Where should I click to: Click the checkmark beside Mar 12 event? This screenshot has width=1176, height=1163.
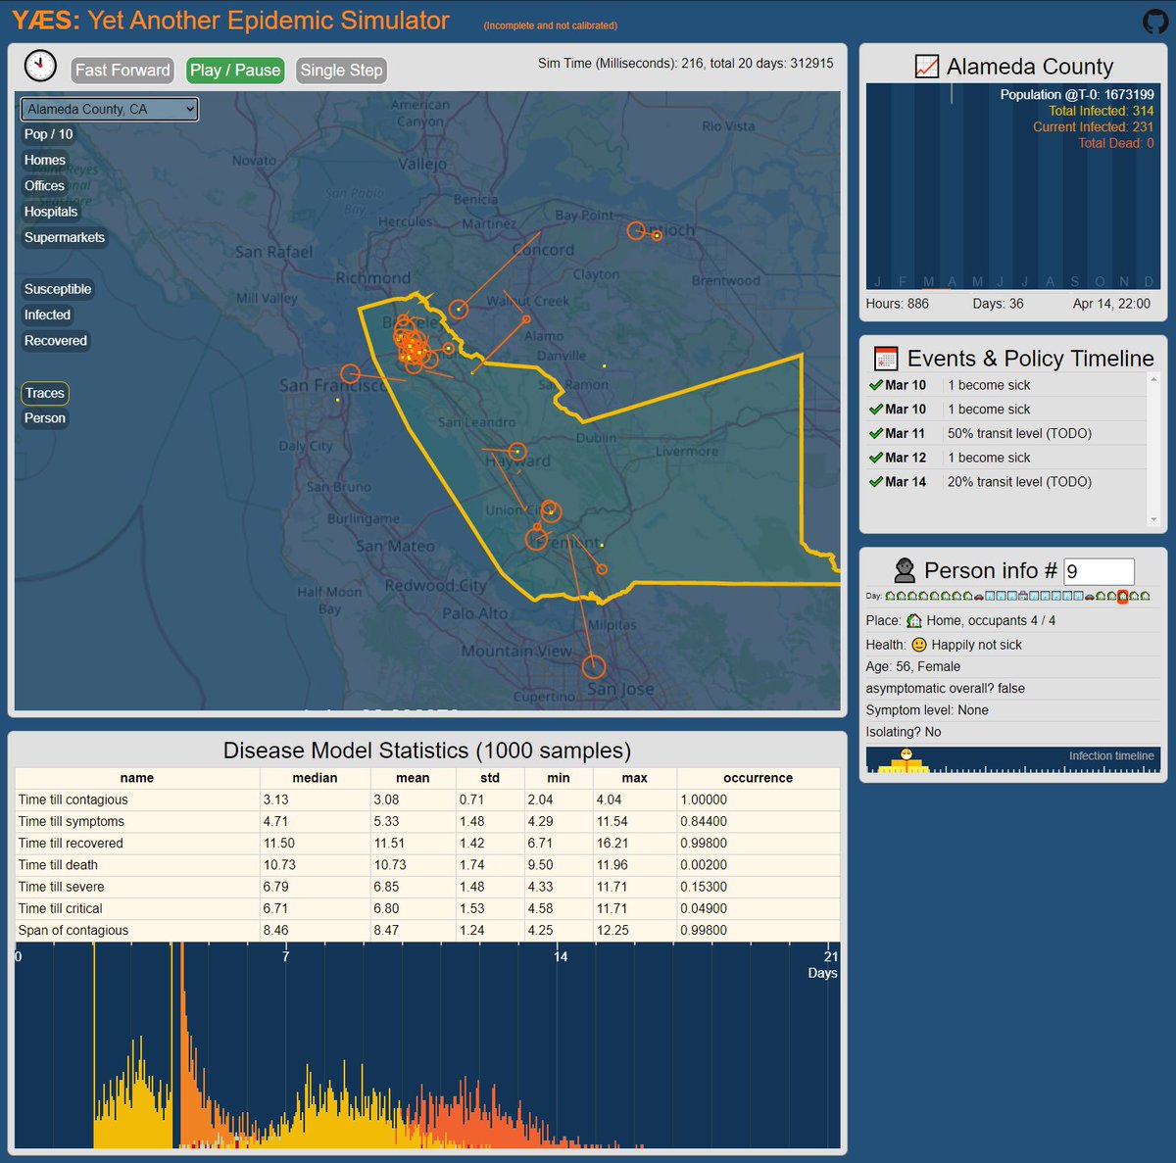click(875, 458)
